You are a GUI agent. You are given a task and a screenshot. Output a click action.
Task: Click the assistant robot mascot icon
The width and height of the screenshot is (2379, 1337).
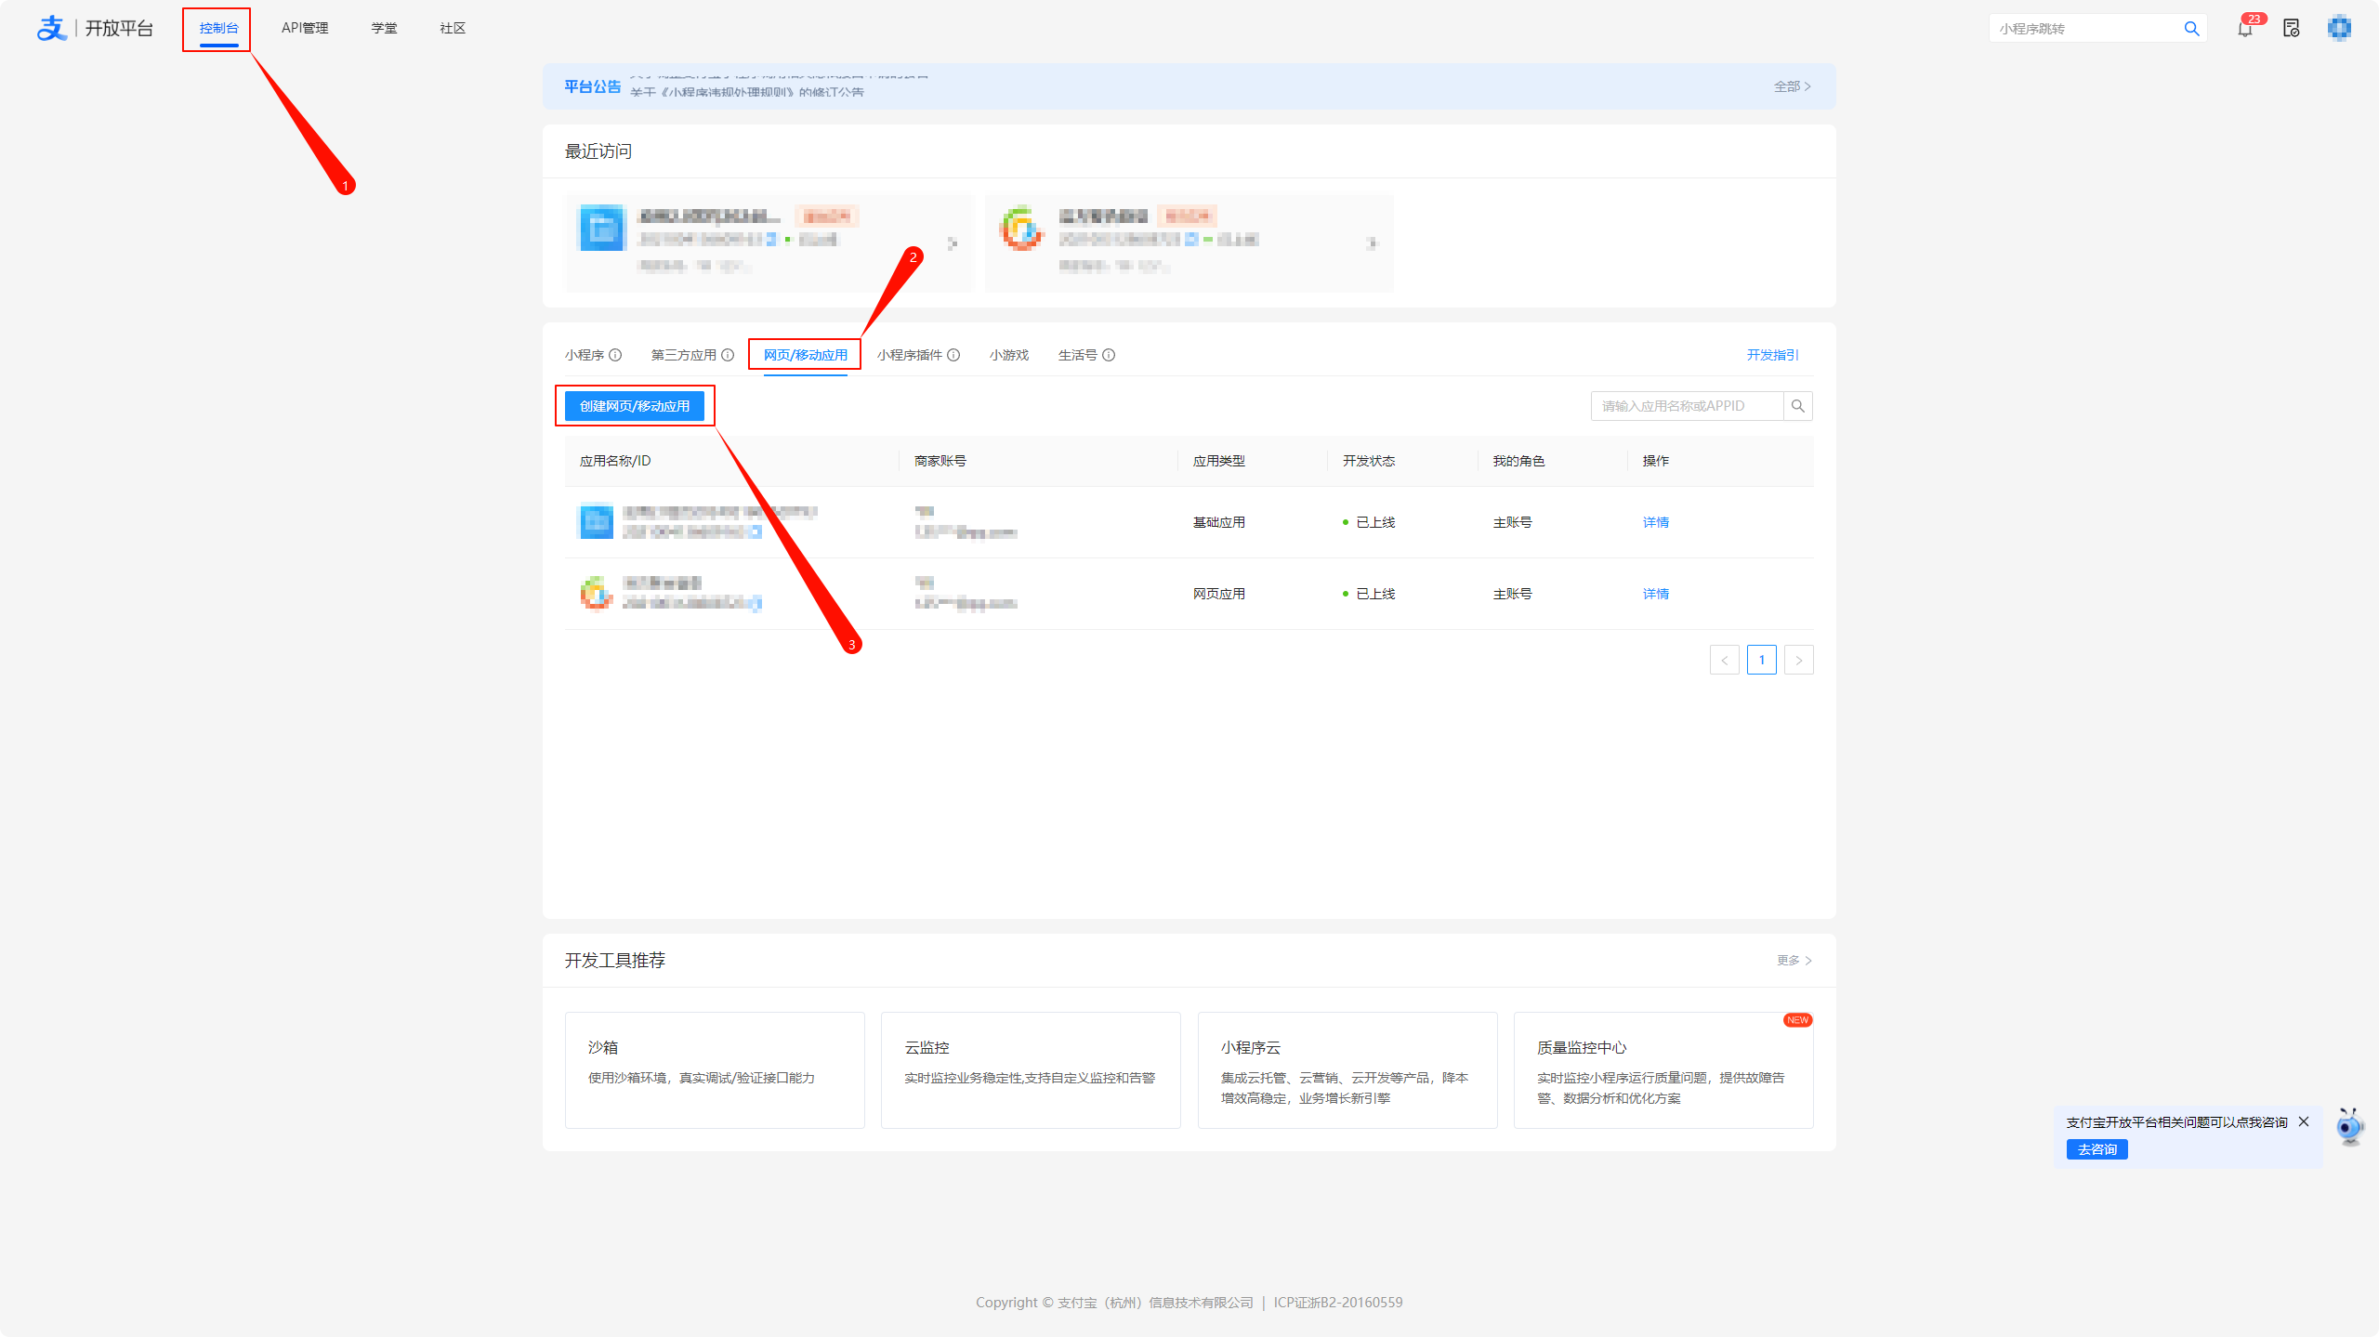[x=2349, y=1127]
